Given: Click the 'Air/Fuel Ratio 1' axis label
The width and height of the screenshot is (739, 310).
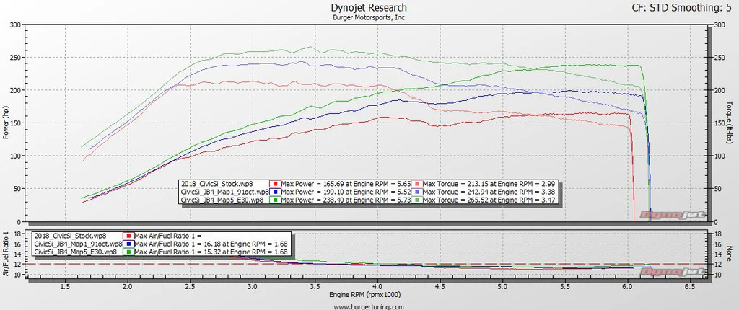Looking at the screenshot, I should tap(6, 254).
